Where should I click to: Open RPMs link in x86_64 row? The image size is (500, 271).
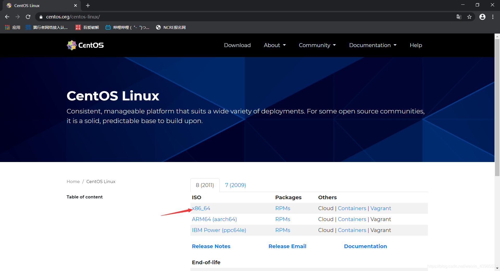tap(283, 208)
